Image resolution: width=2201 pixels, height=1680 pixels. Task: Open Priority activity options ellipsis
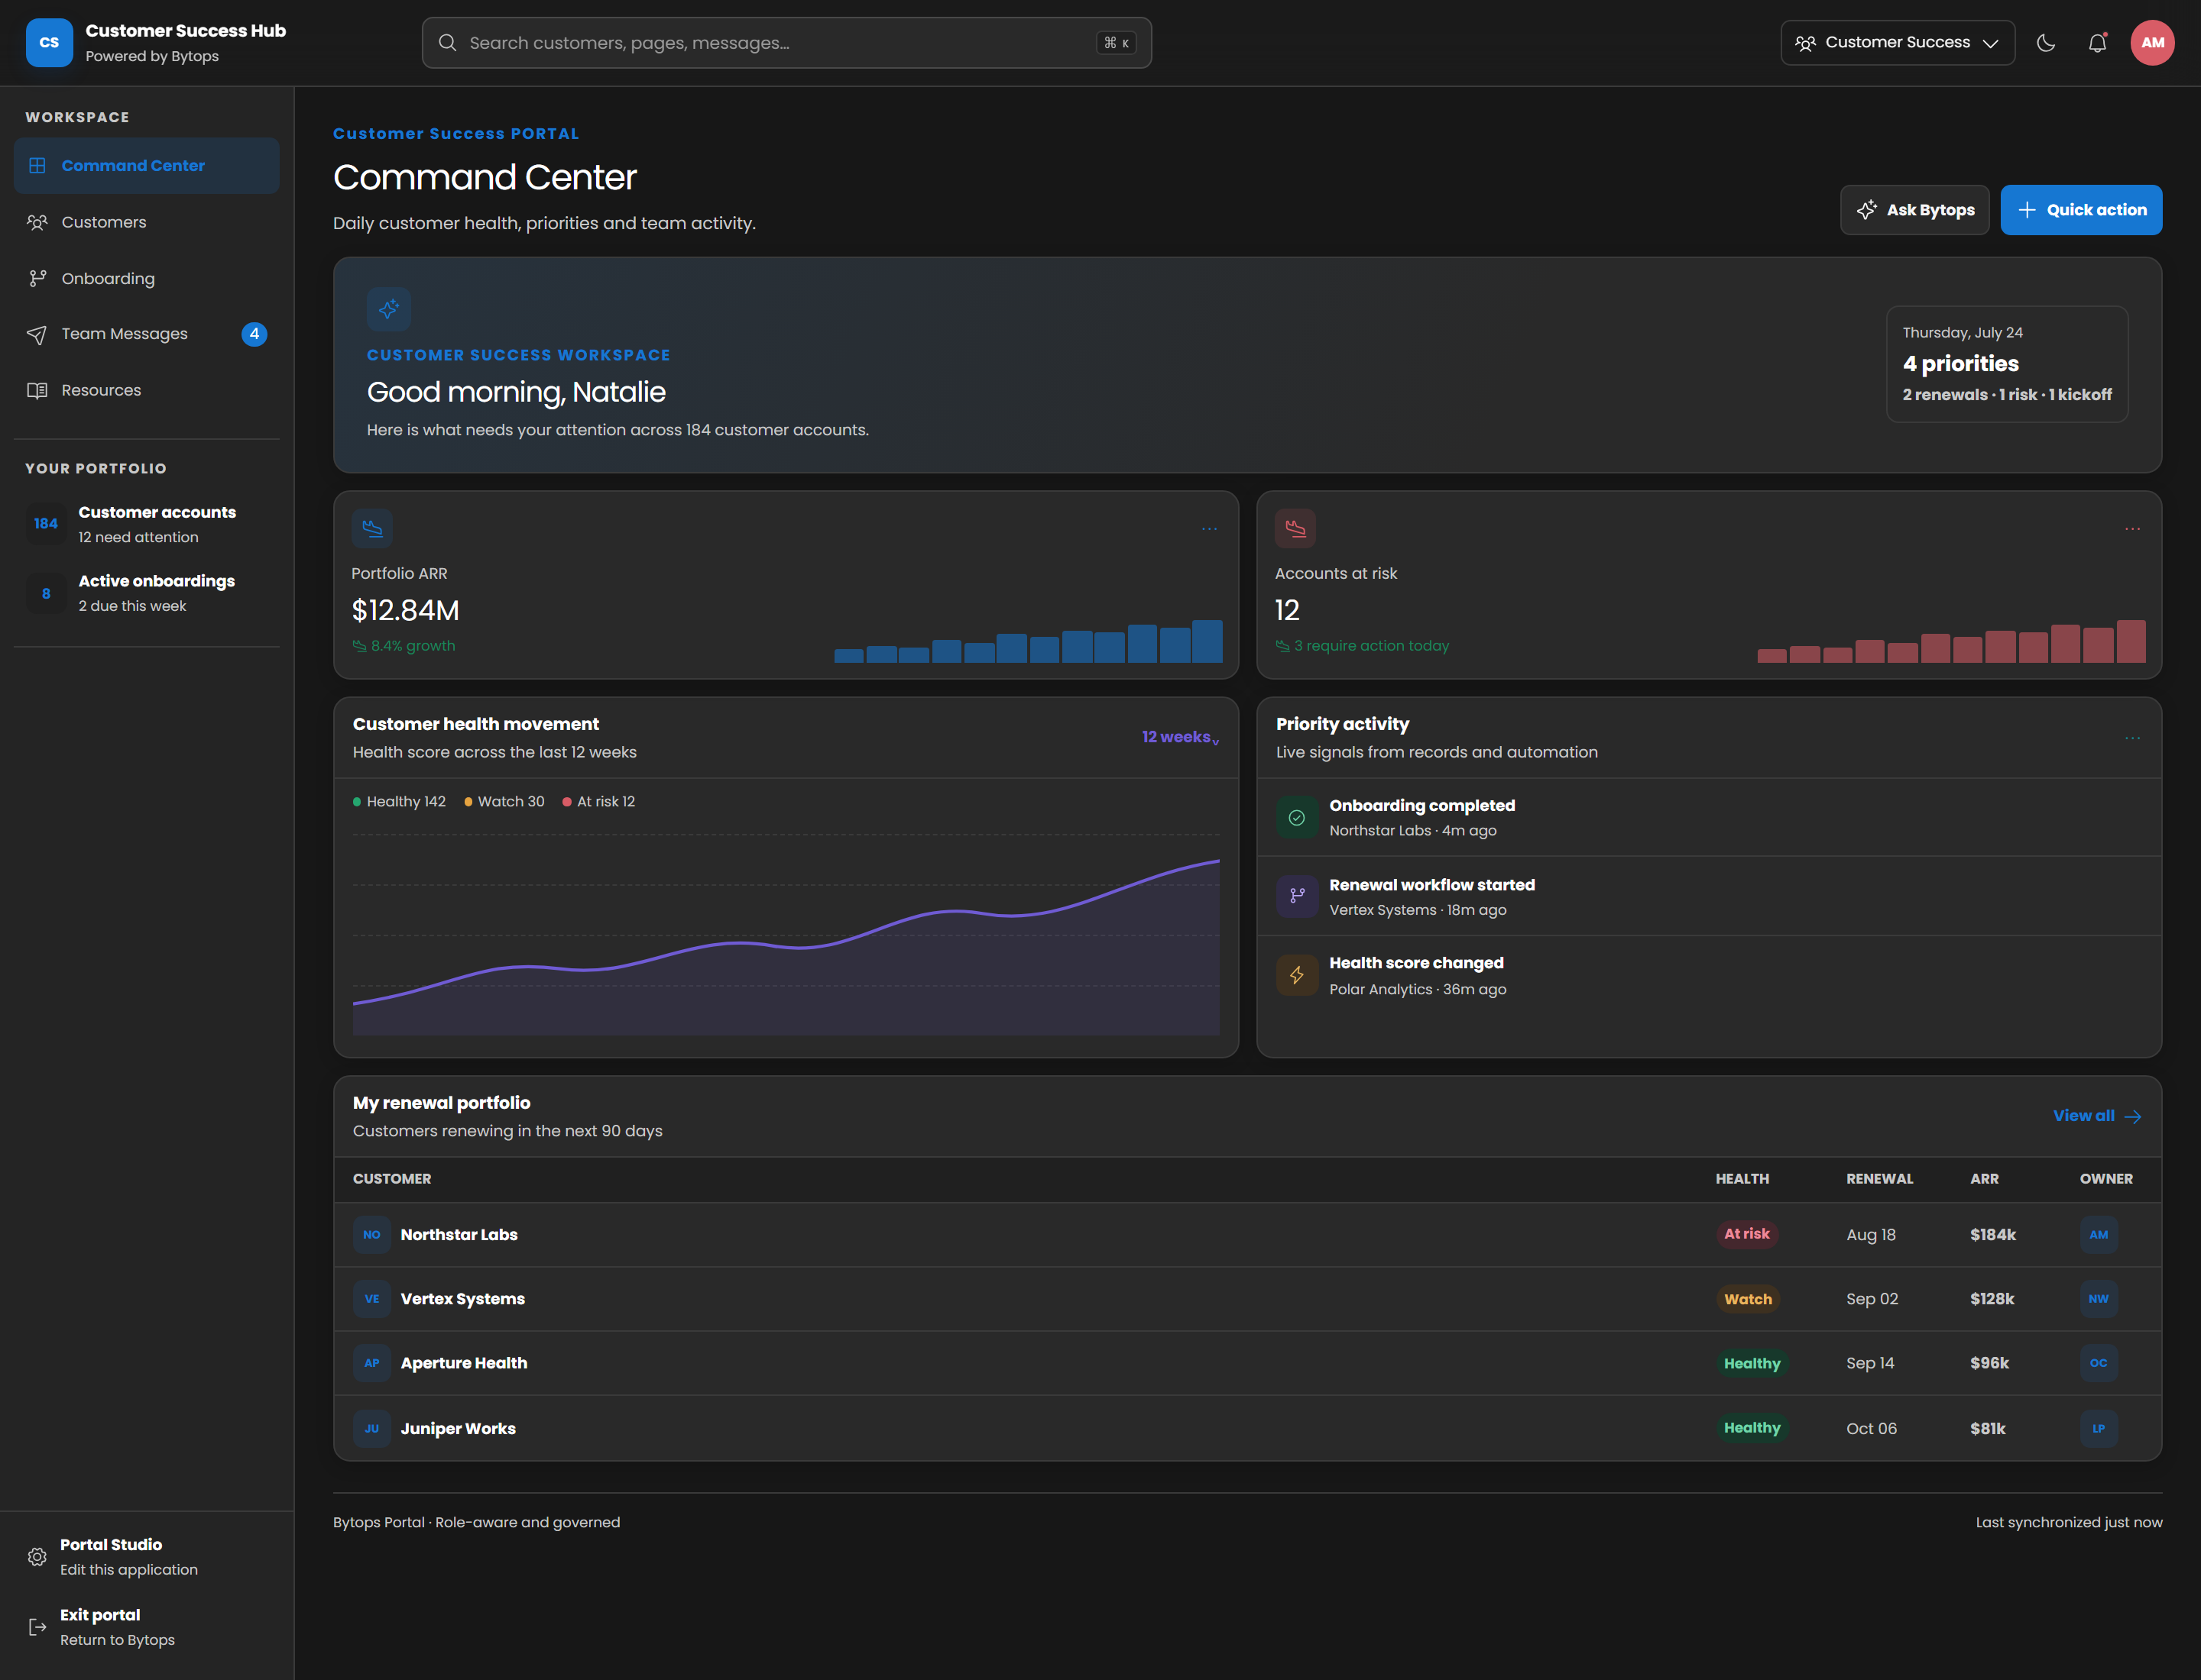coord(2132,738)
